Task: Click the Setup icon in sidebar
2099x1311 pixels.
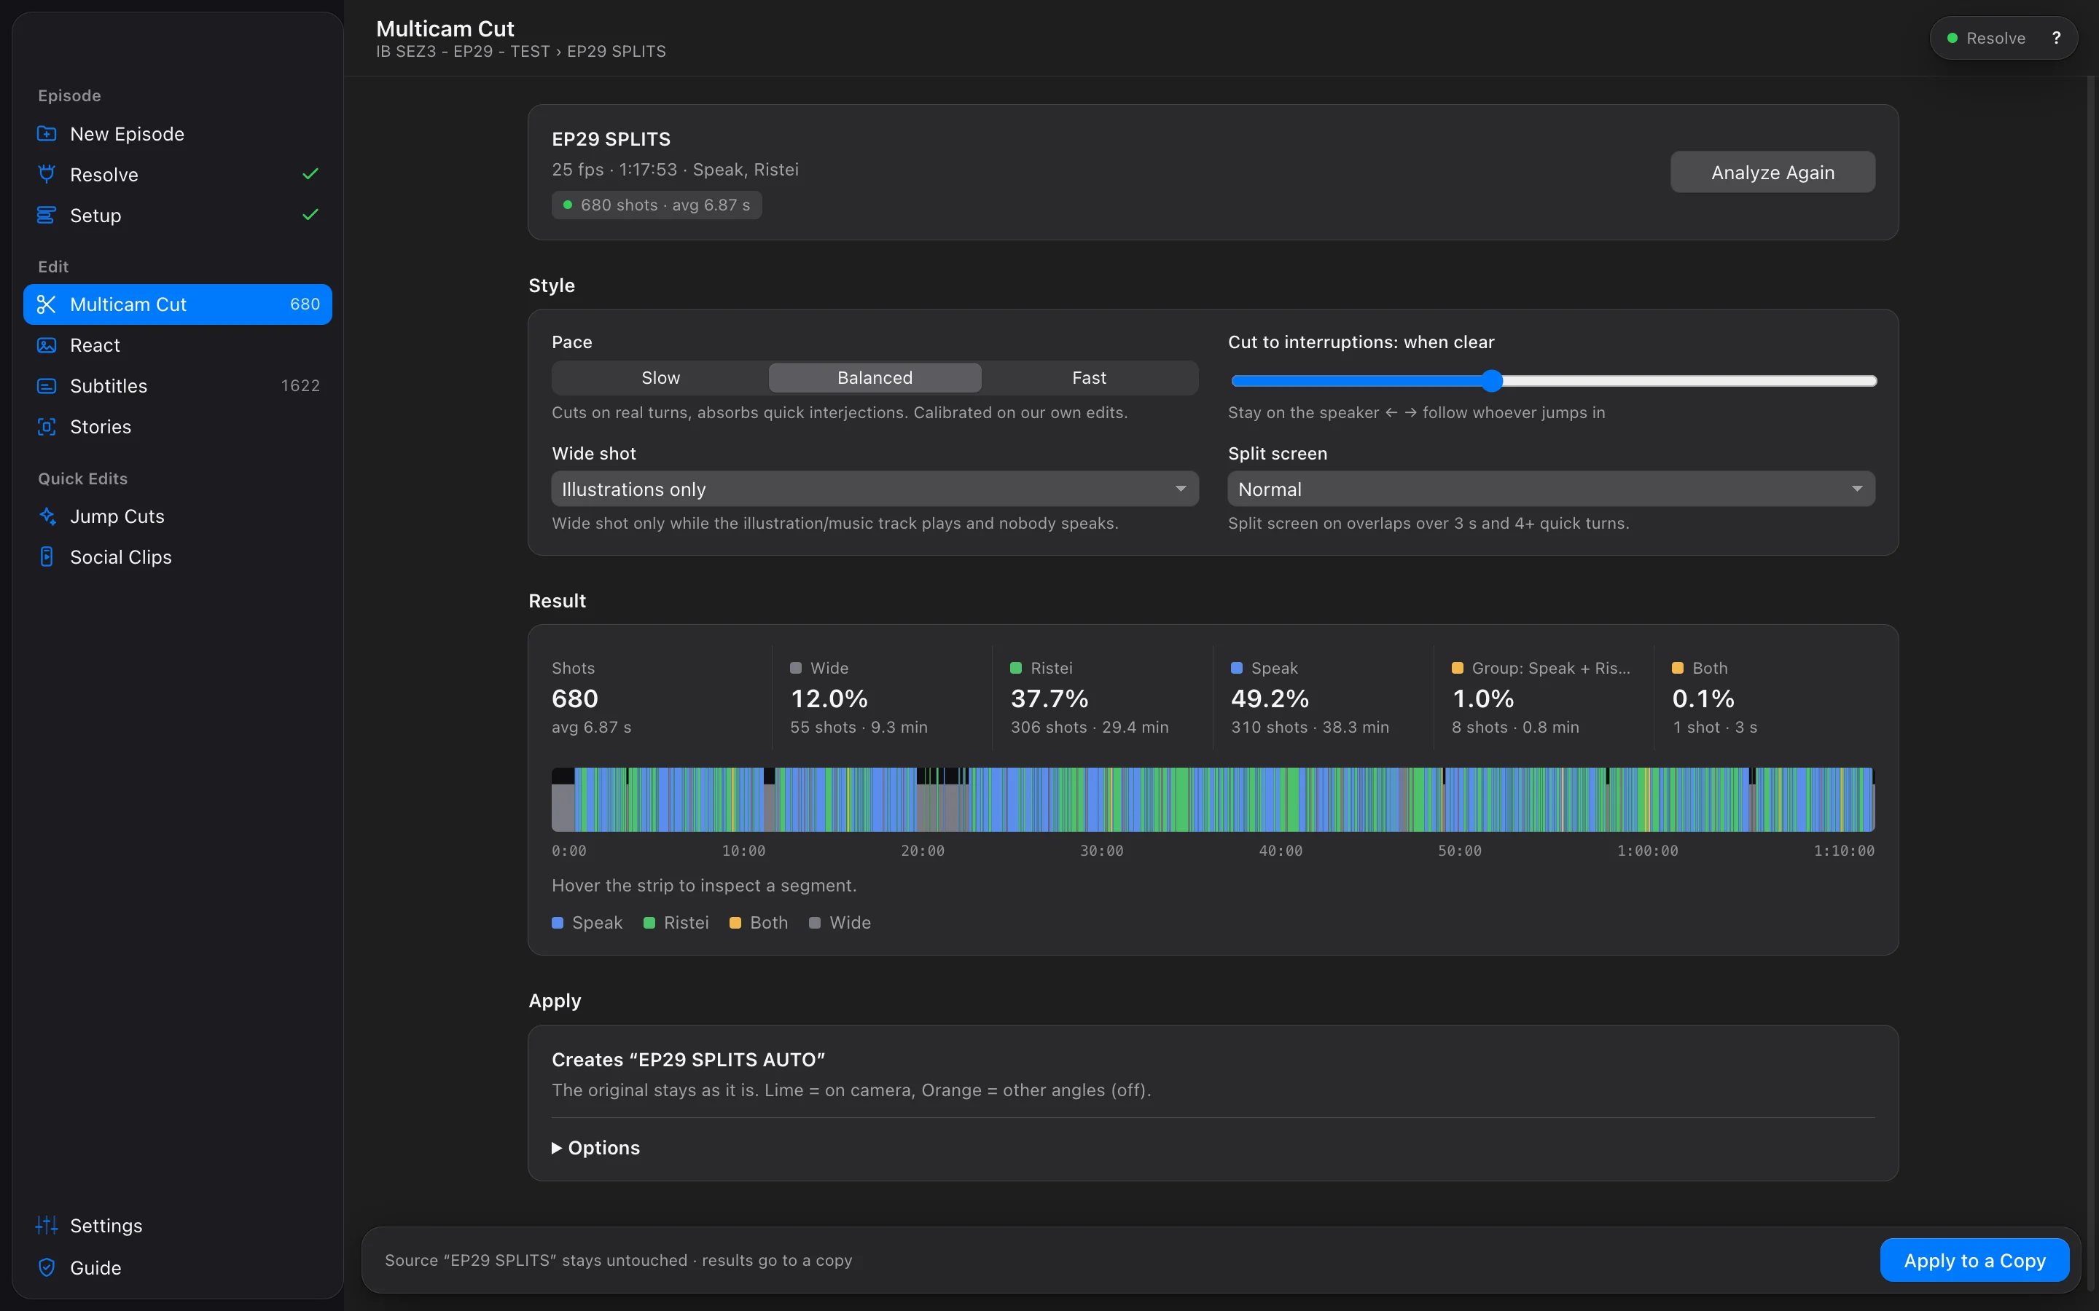Action: click(x=47, y=215)
